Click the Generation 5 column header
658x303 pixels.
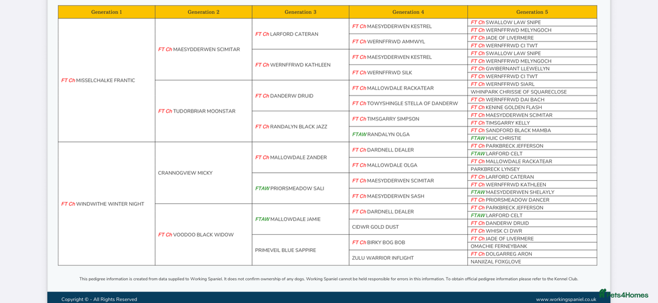click(x=532, y=12)
